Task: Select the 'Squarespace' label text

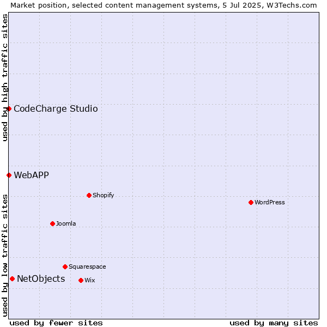Action: (87, 267)
